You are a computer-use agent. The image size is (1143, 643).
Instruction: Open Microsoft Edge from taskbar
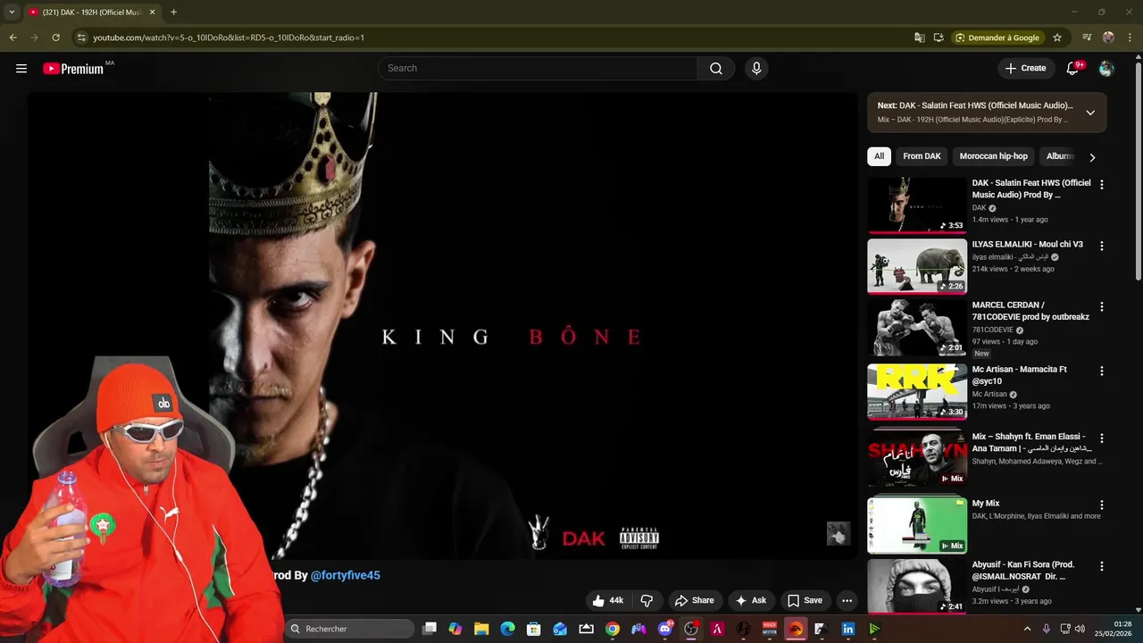click(507, 629)
